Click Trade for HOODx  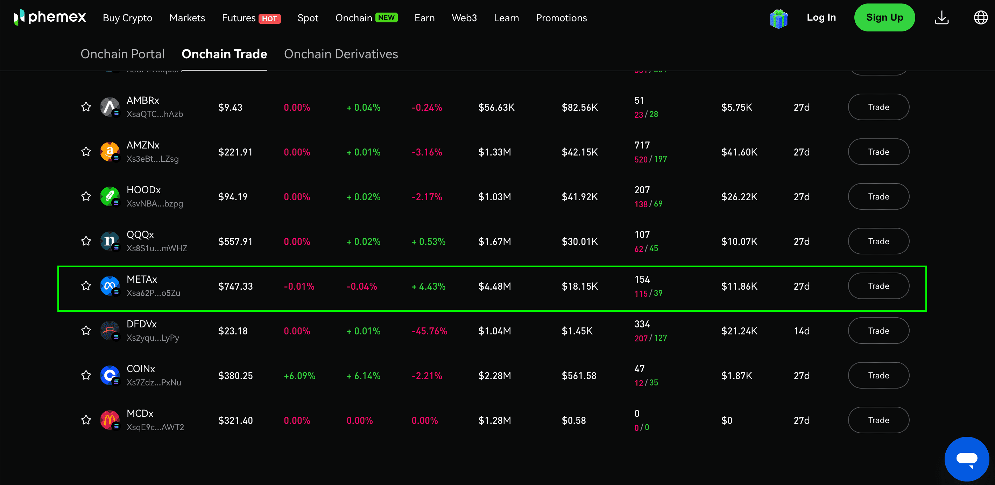point(878,197)
